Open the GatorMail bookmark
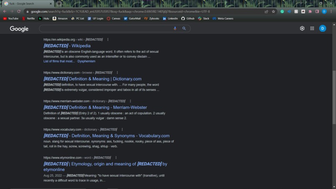 click(x=132, y=19)
